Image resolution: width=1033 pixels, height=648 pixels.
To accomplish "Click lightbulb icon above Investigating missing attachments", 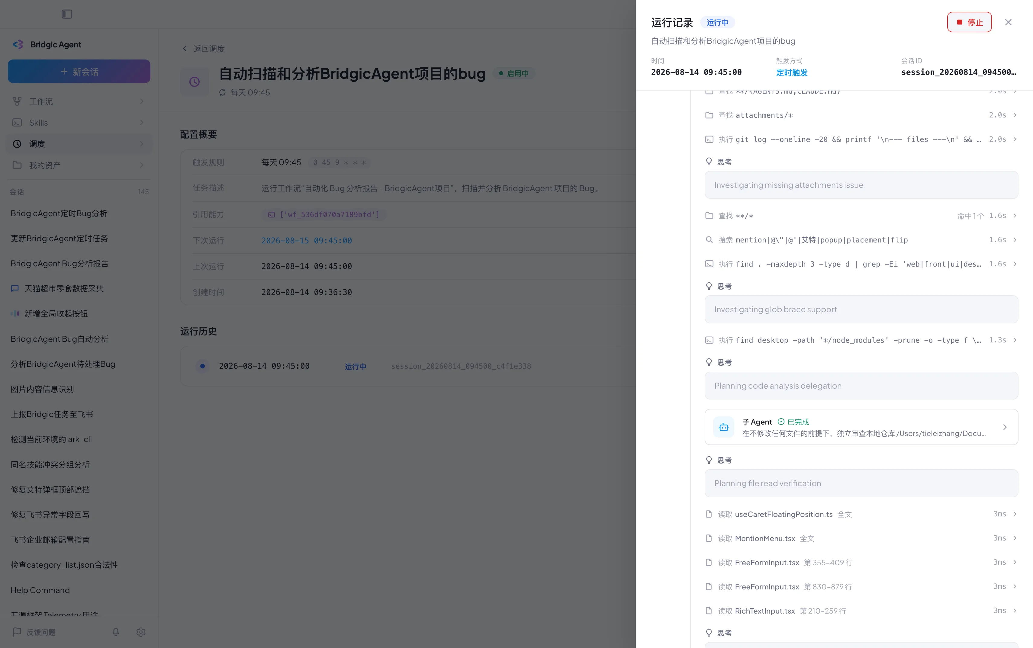I will [x=709, y=162].
